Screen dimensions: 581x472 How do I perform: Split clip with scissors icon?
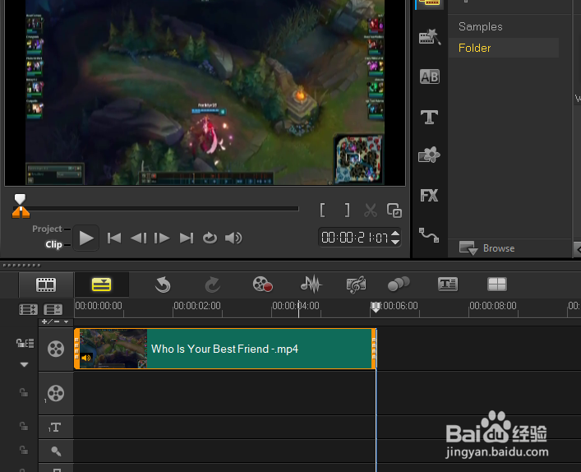pos(371,211)
